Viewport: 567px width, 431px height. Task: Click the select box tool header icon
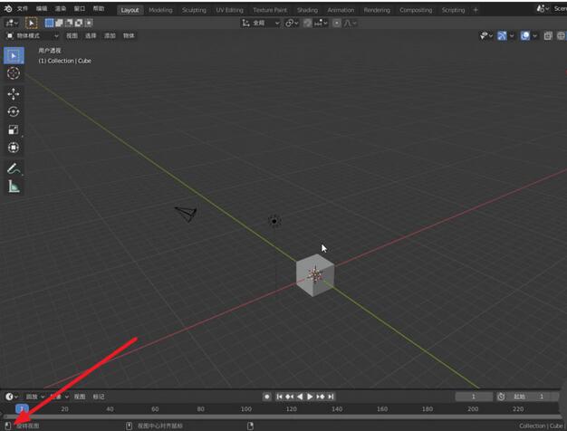[x=32, y=24]
